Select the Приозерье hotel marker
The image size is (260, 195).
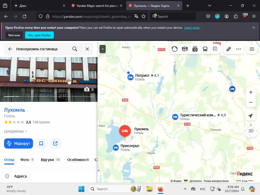(x=116, y=148)
